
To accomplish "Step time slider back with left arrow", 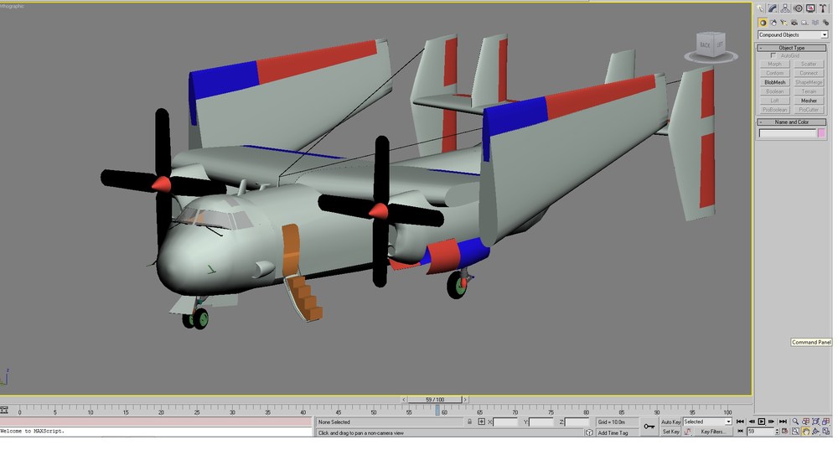I will tap(404, 400).
